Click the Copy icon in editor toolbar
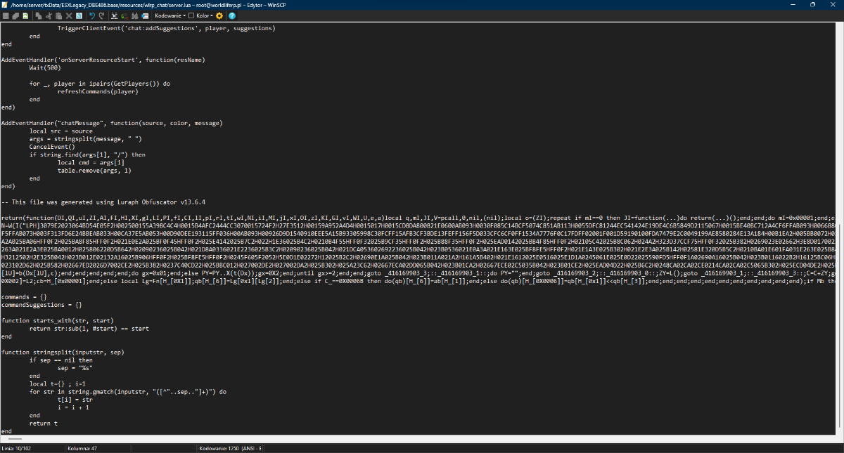The height and width of the screenshot is (453, 844). coord(38,15)
